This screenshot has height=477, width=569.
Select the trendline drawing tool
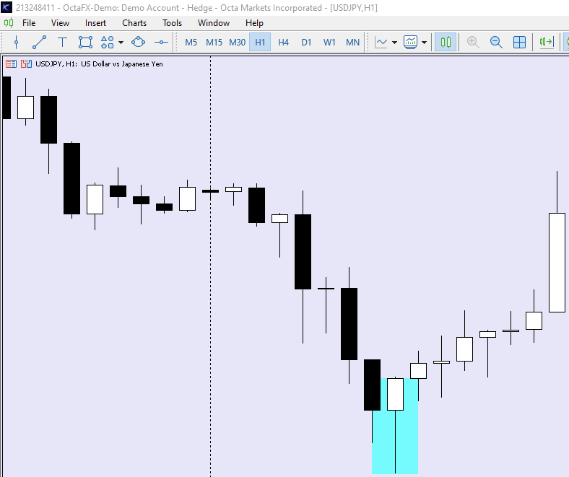tap(39, 43)
